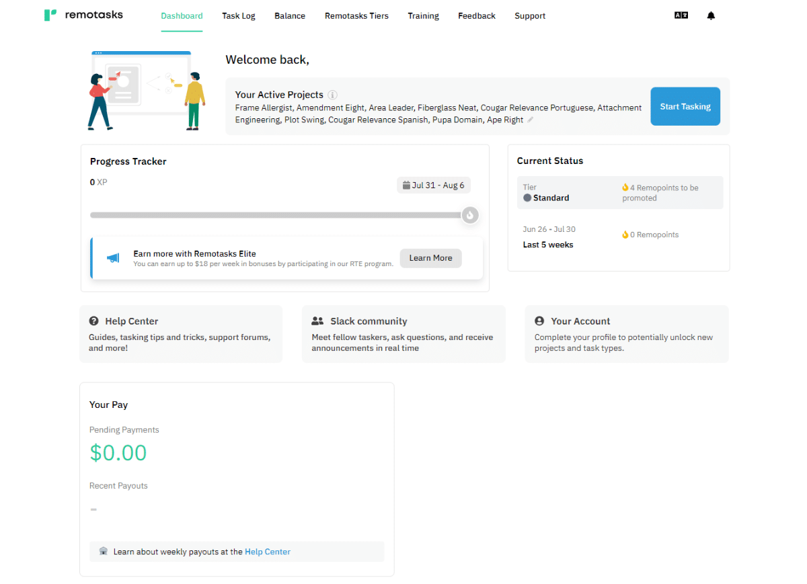The width and height of the screenshot is (807, 584).
Task: Open the Jul 31 - Aug 6 date selector
Action: click(434, 185)
